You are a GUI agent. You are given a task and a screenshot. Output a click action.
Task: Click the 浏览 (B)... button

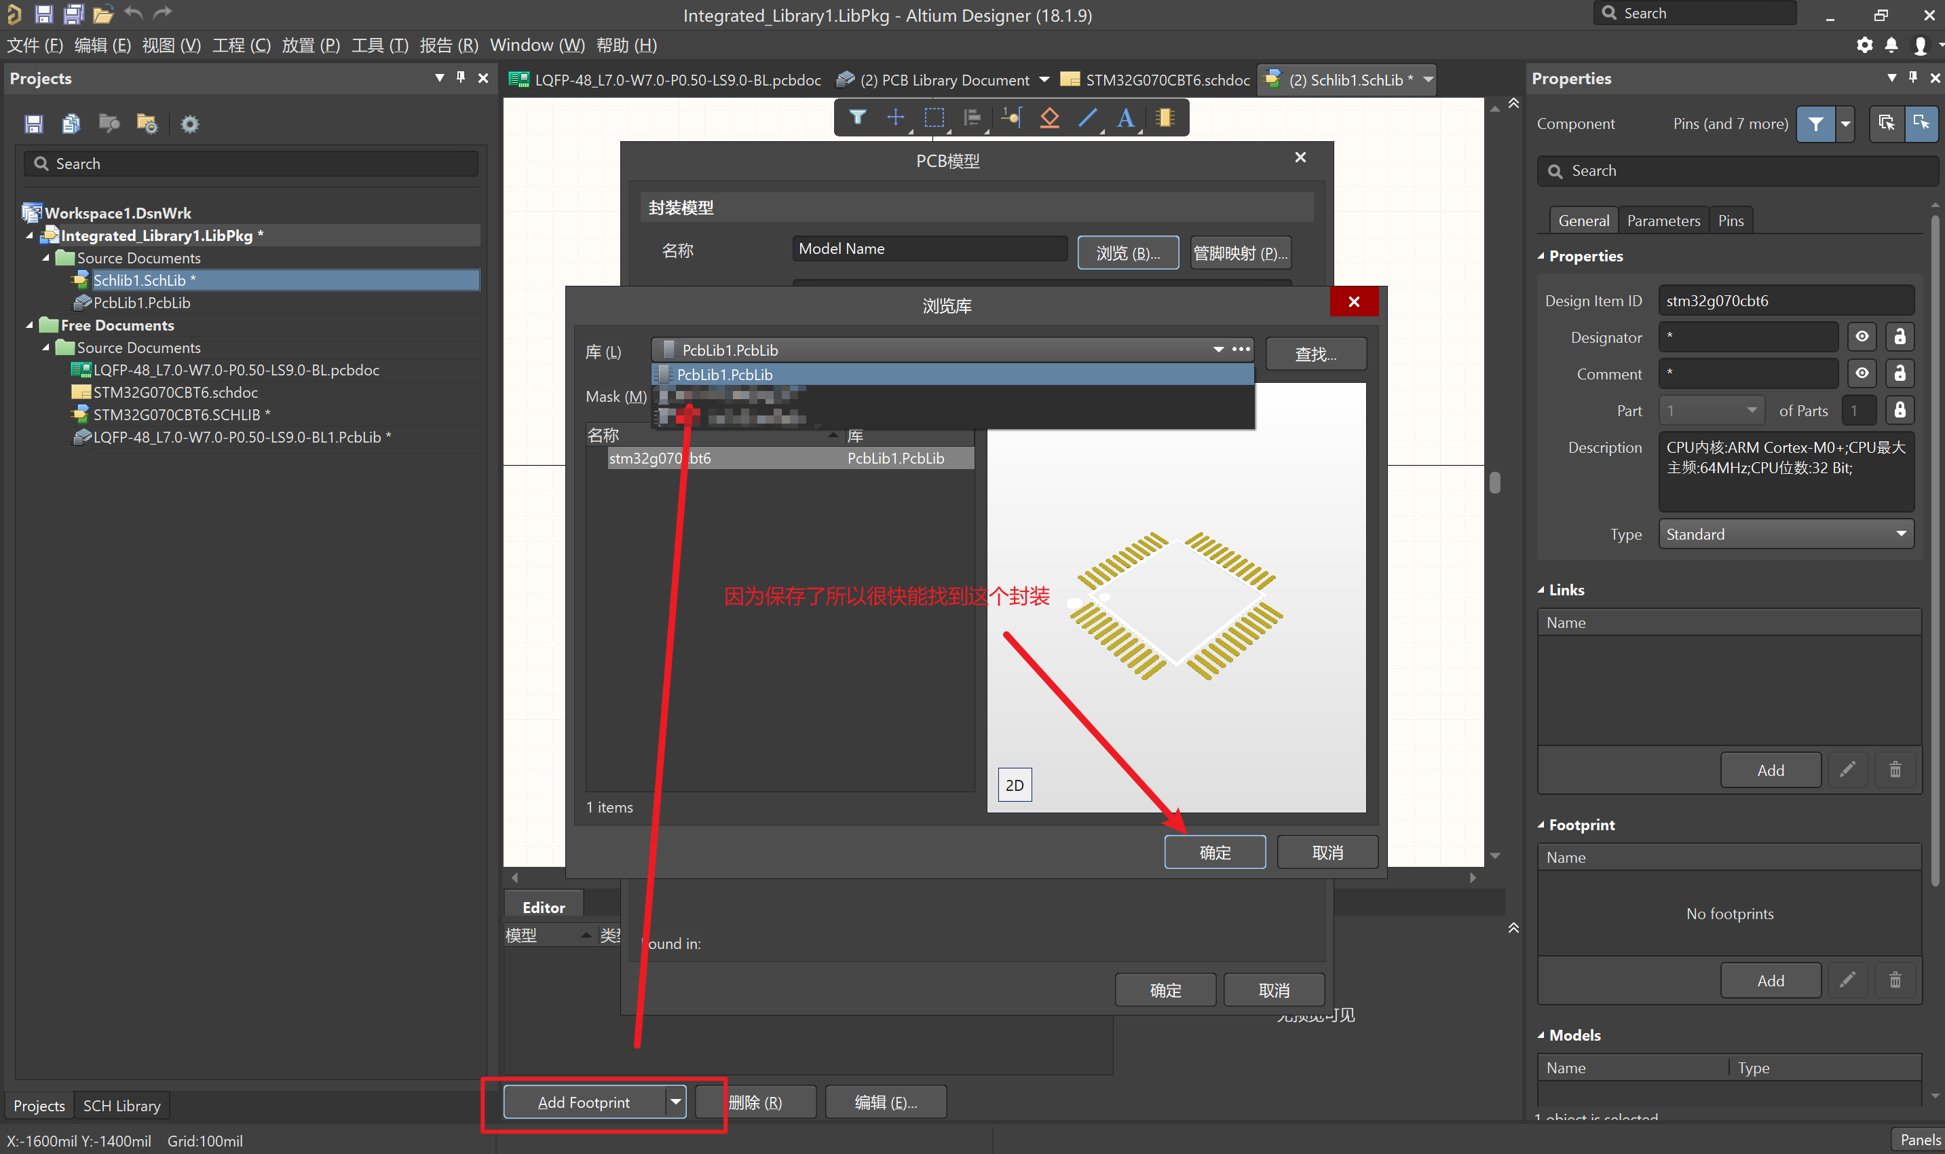click(1128, 253)
